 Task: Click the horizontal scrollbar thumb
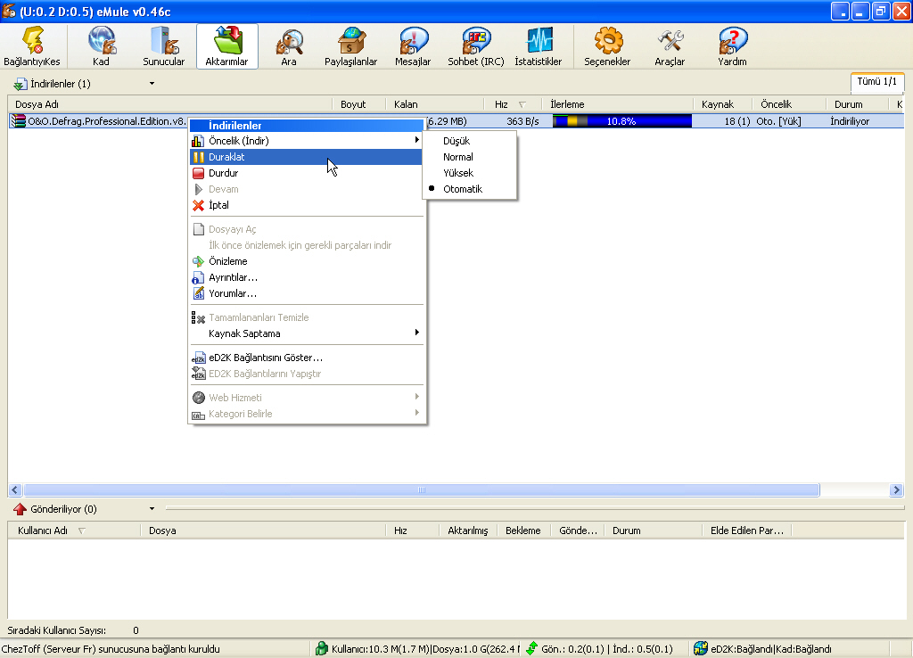(422, 490)
